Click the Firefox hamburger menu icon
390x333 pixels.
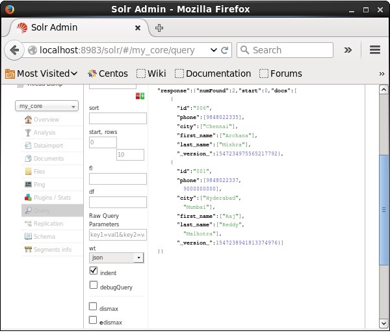coord(374,50)
